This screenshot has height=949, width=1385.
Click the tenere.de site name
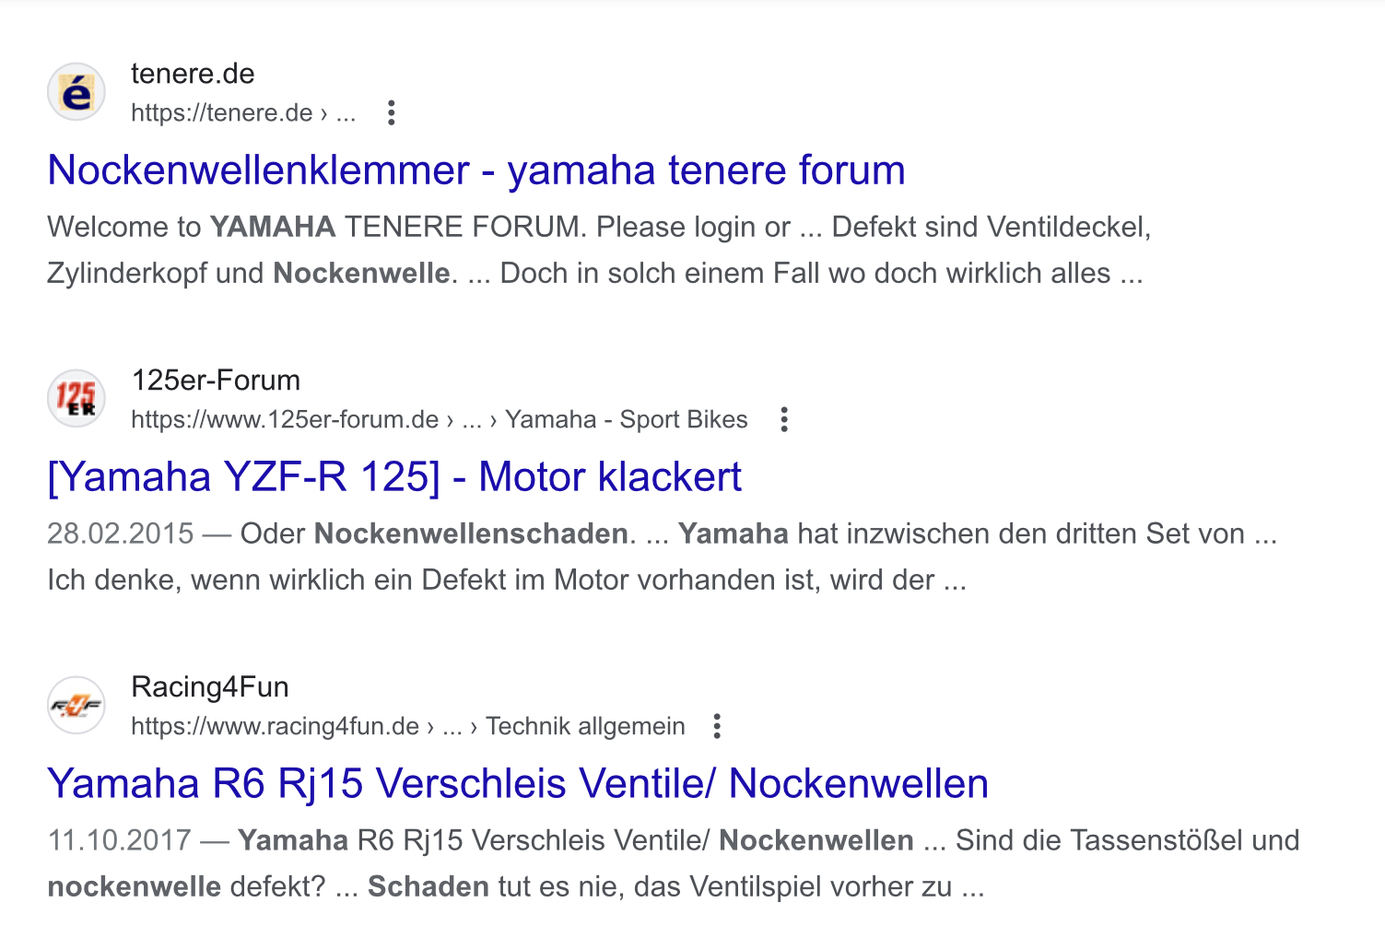point(193,74)
